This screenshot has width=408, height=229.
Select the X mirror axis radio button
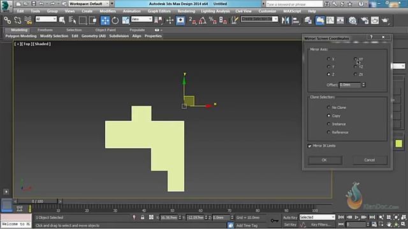pyautogui.click(x=329, y=59)
